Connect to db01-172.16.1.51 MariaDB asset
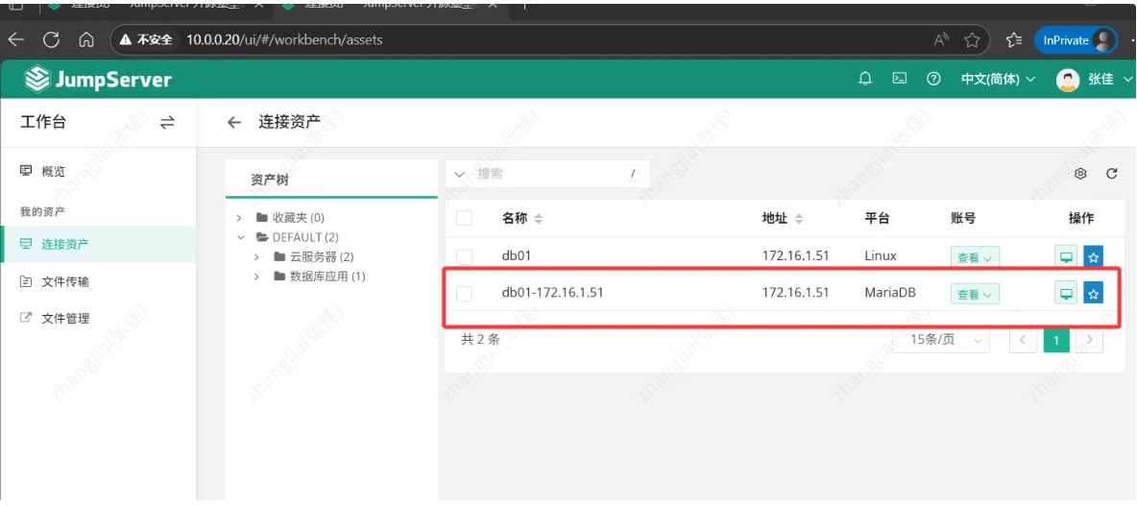 (x=1065, y=293)
